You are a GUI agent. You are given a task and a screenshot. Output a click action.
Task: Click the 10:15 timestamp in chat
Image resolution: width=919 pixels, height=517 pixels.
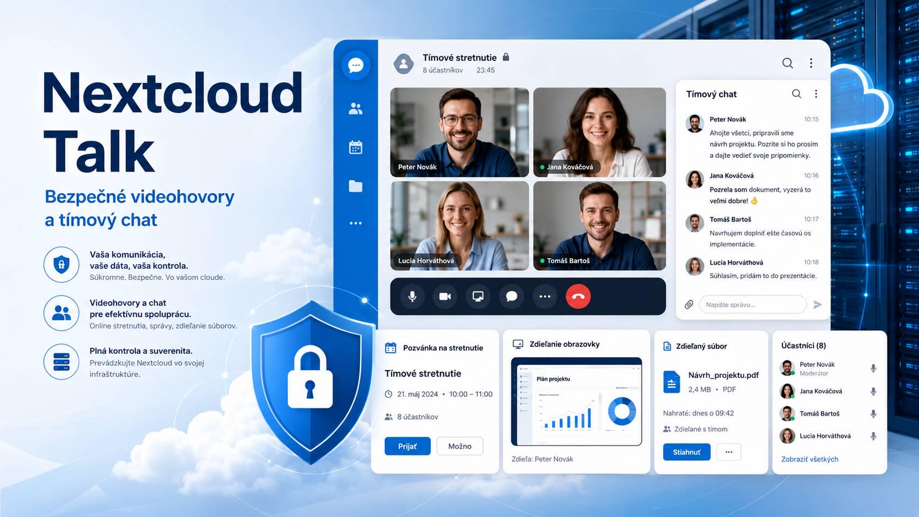(811, 119)
